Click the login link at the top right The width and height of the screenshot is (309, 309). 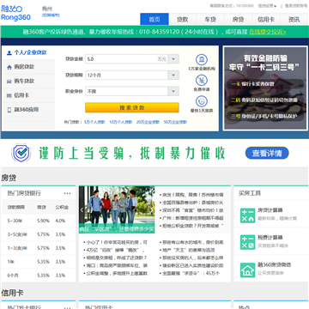[296, 6]
